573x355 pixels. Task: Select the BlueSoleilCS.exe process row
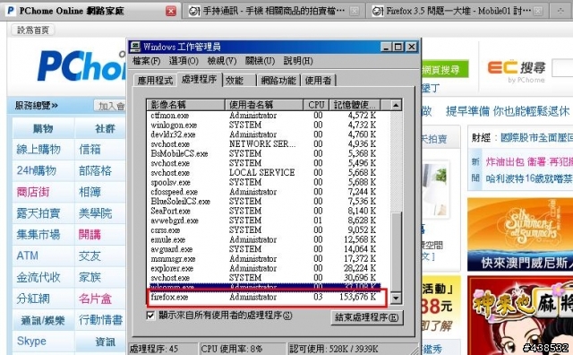263,202
